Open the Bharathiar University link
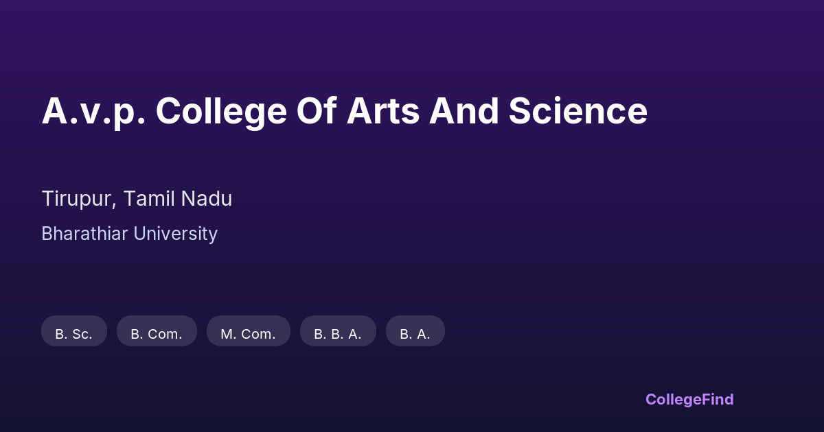 click(129, 234)
